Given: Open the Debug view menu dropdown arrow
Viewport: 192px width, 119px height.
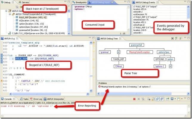Looking at the screenshot, I should pos(69,6).
